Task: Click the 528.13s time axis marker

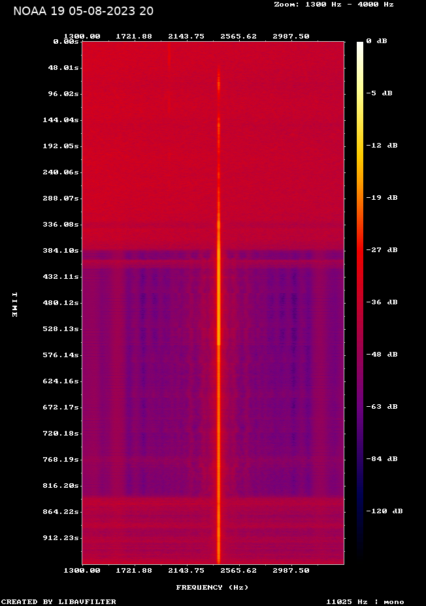Action: point(61,329)
